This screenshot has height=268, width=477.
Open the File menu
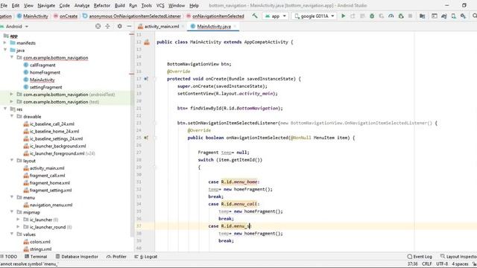tap(4, 5)
